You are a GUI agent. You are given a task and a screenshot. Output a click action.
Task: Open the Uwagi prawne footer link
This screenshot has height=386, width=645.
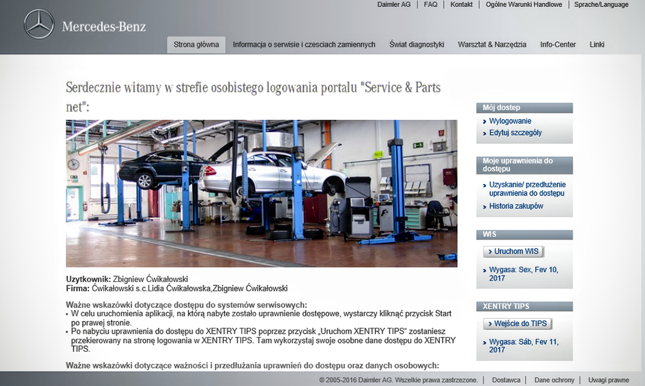tap(608, 380)
